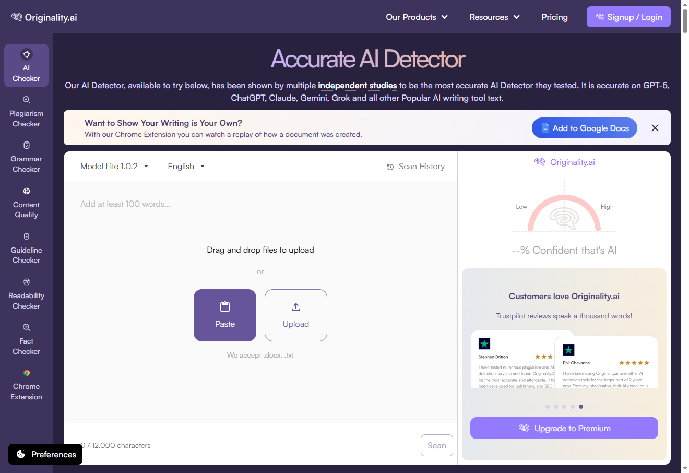Open the AI Checker sidebar icon

click(26, 54)
